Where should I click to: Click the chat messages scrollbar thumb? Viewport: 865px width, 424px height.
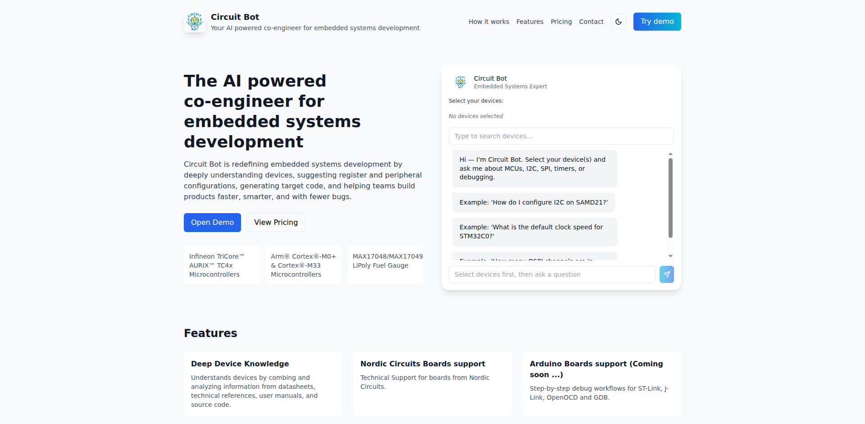pos(670,198)
